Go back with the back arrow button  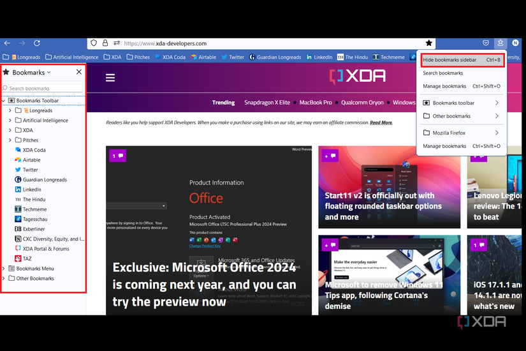(x=7, y=43)
